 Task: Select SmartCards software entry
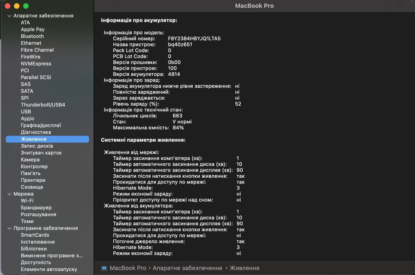point(35,236)
